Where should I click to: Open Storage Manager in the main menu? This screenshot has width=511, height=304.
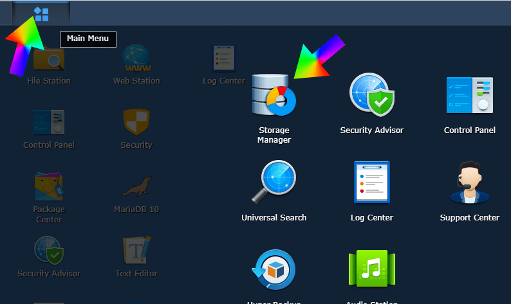(x=274, y=94)
